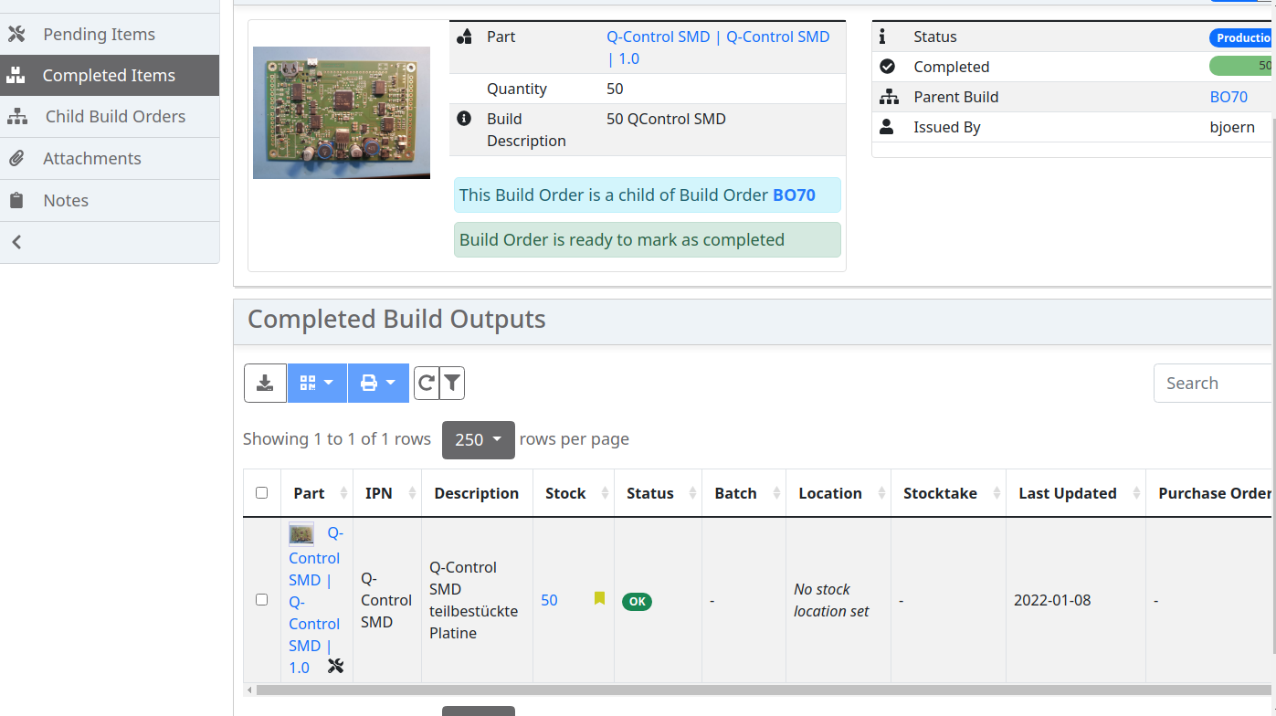Image resolution: width=1276 pixels, height=716 pixels.
Task: Click the assembly tools icon beside part name
Action: (x=335, y=667)
